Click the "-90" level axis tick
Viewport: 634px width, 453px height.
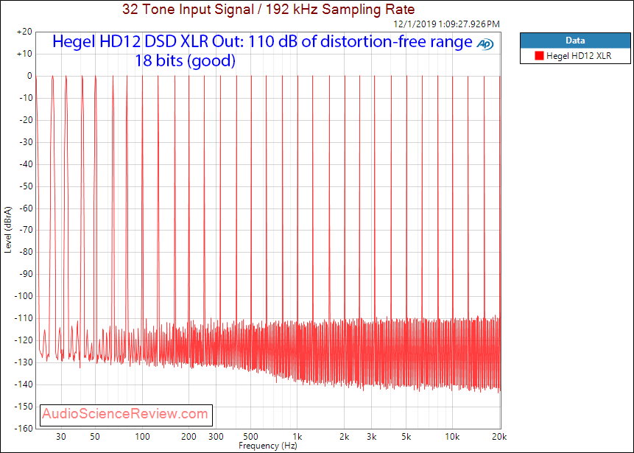pos(24,274)
